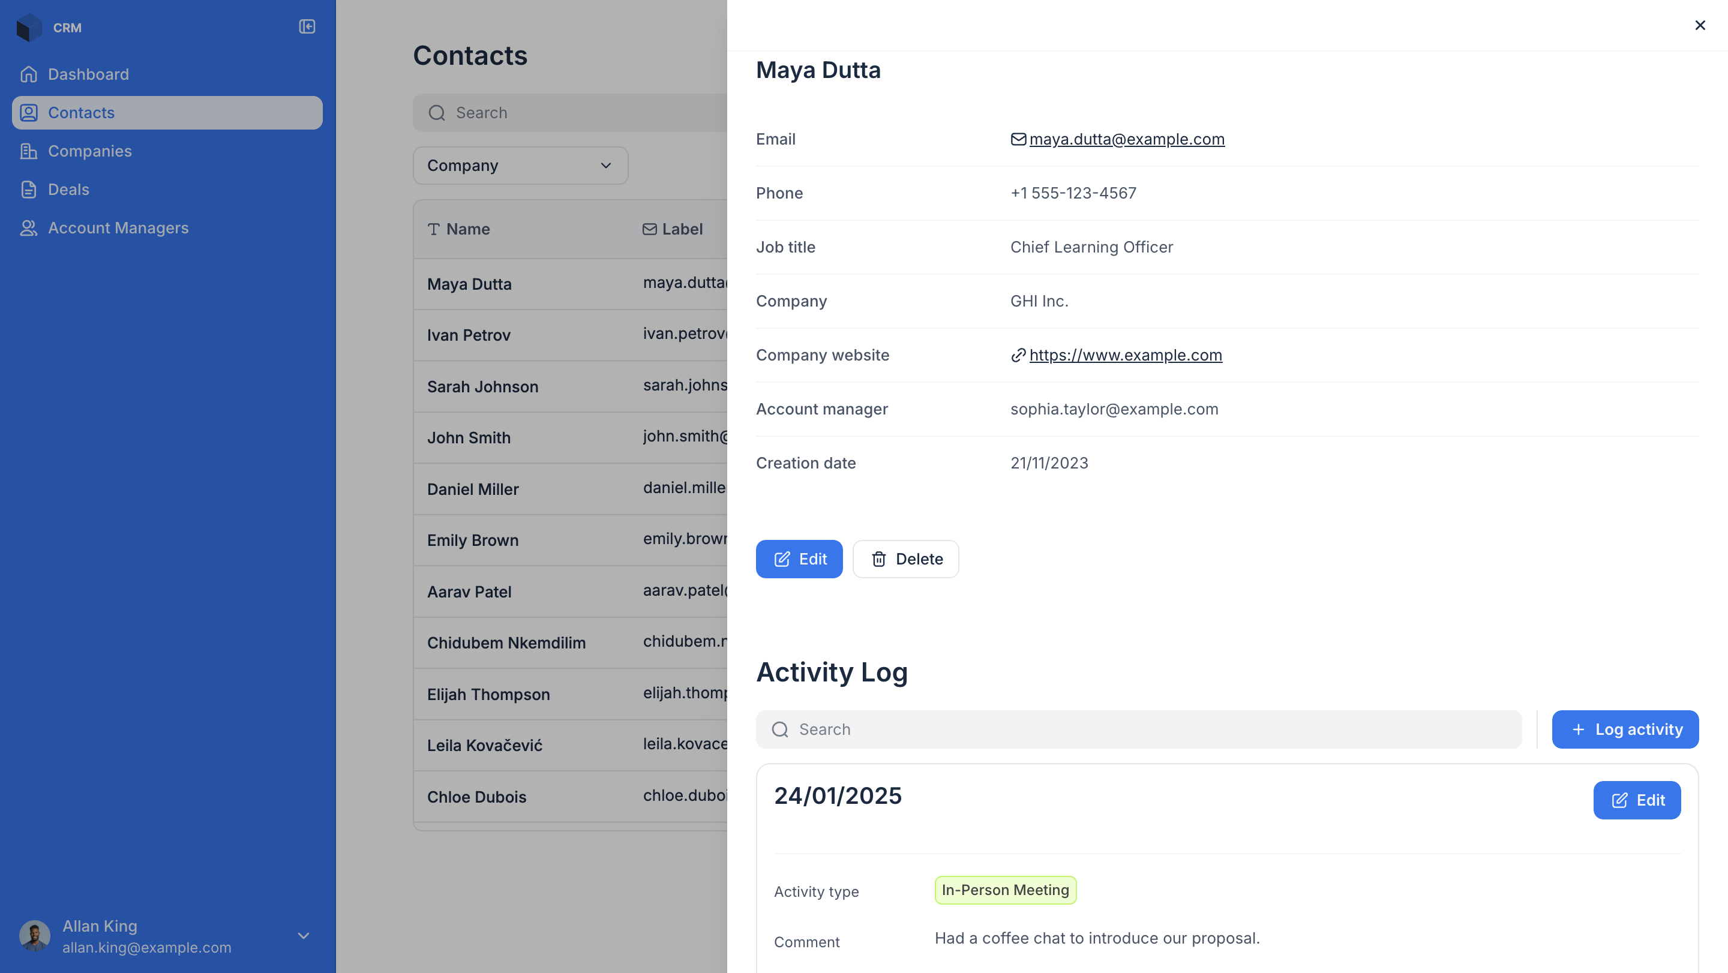Click the Companies building icon
The width and height of the screenshot is (1728, 973).
pos(28,151)
